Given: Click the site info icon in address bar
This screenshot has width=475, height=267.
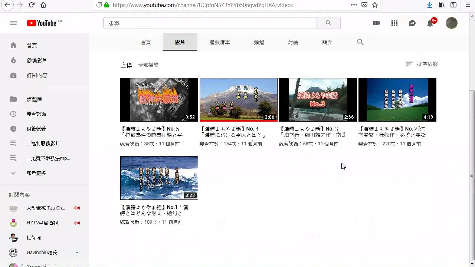Looking at the screenshot, I should [x=99, y=5].
